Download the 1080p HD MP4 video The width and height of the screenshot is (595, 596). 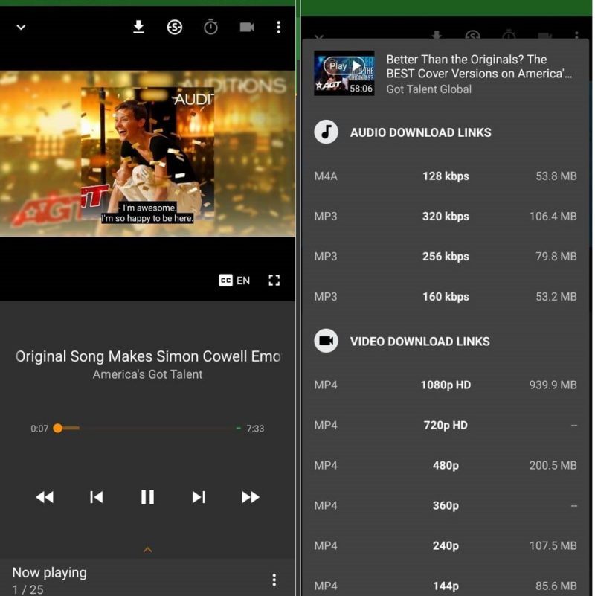(x=446, y=385)
